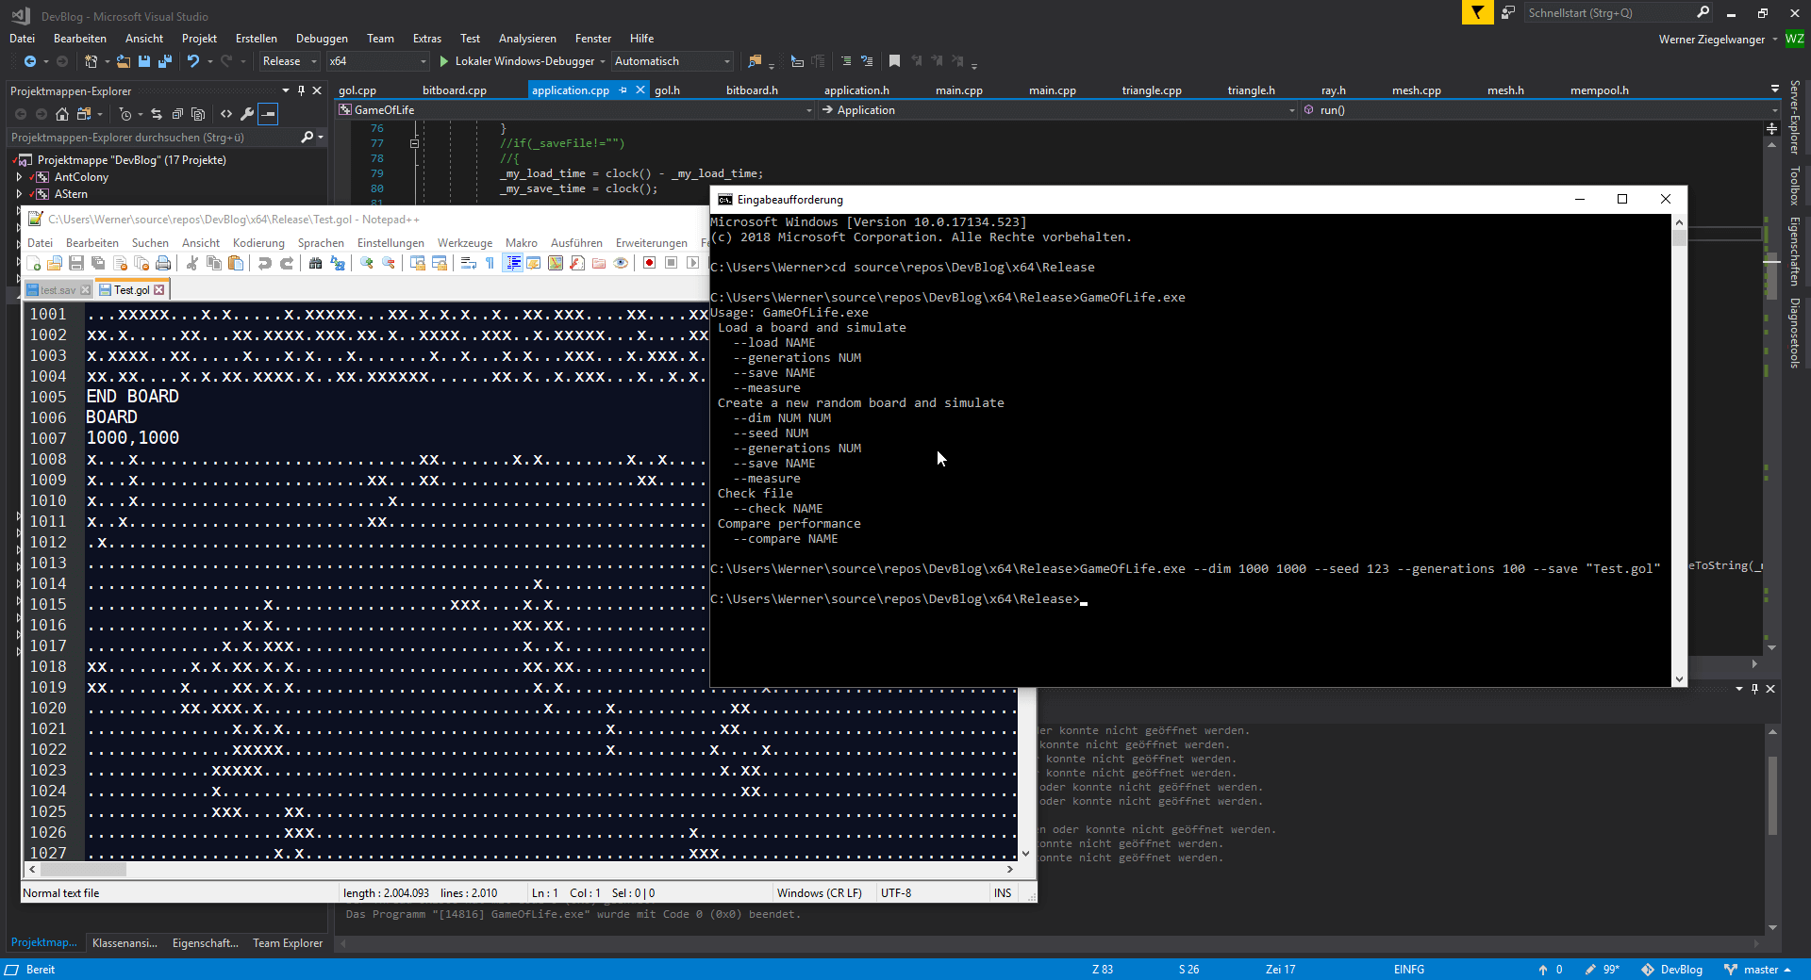1811x980 pixels.
Task: Open the Release configuration dropdown
Action: pyautogui.click(x=290, y=61)
